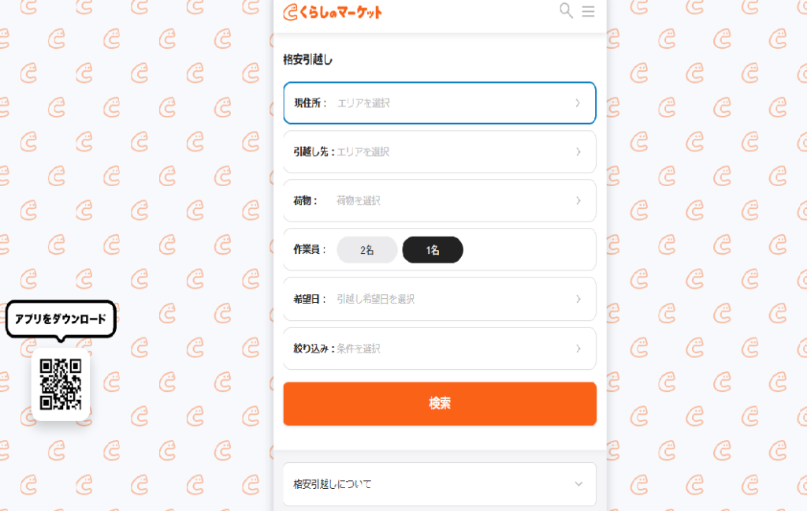Open 希望日 moving date selector

pos(440,299)
